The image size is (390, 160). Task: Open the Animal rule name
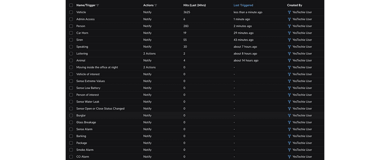81,60
